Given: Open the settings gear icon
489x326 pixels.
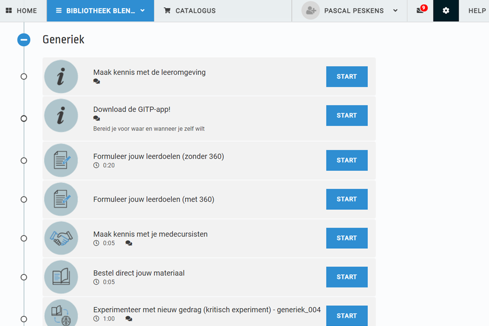Looking at the screenshot, I should pyautogui.click(x=446, y=11).
